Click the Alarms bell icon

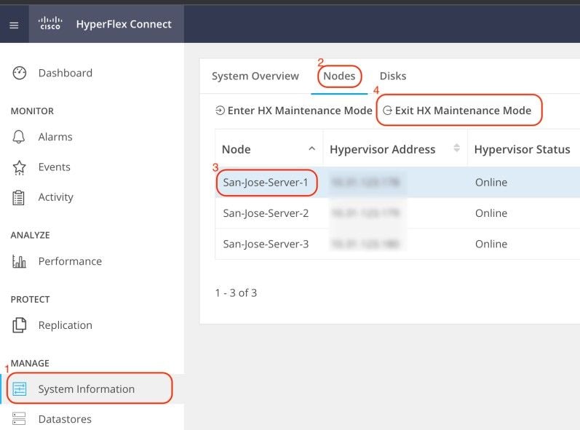tap(19, 137)
